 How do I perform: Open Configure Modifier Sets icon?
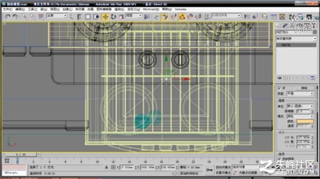pos(312,78)
